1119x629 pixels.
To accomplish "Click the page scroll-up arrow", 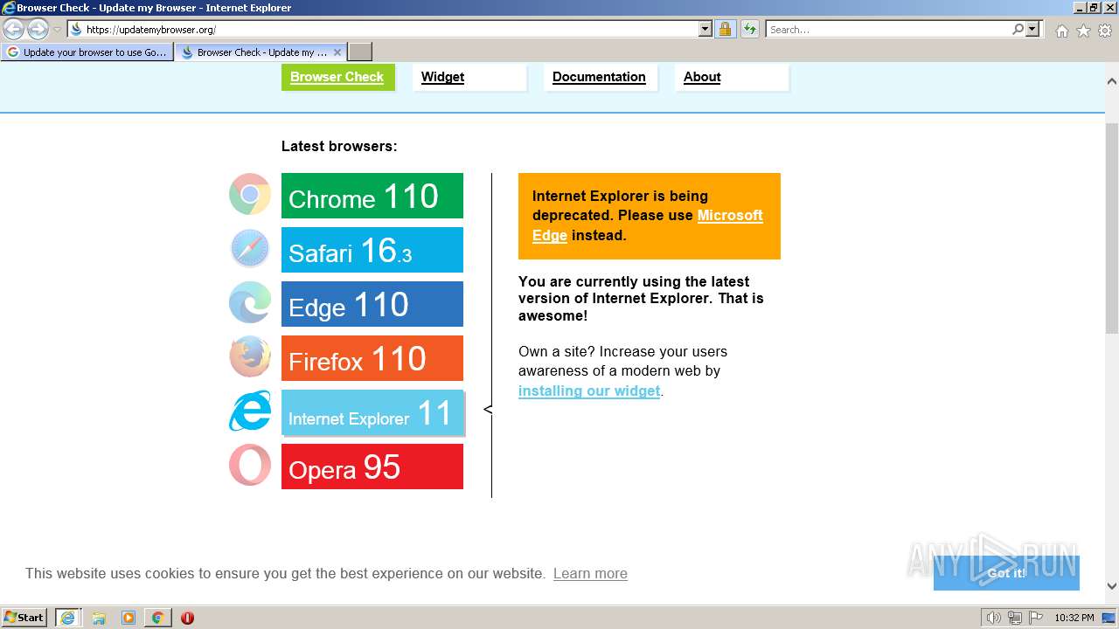I will [1112, 81].
